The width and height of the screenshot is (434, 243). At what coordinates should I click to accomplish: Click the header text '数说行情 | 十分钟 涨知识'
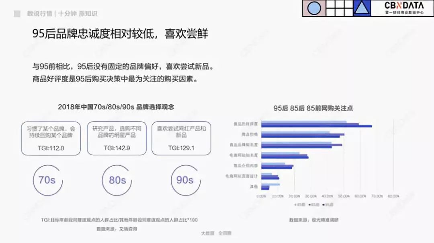62,14
